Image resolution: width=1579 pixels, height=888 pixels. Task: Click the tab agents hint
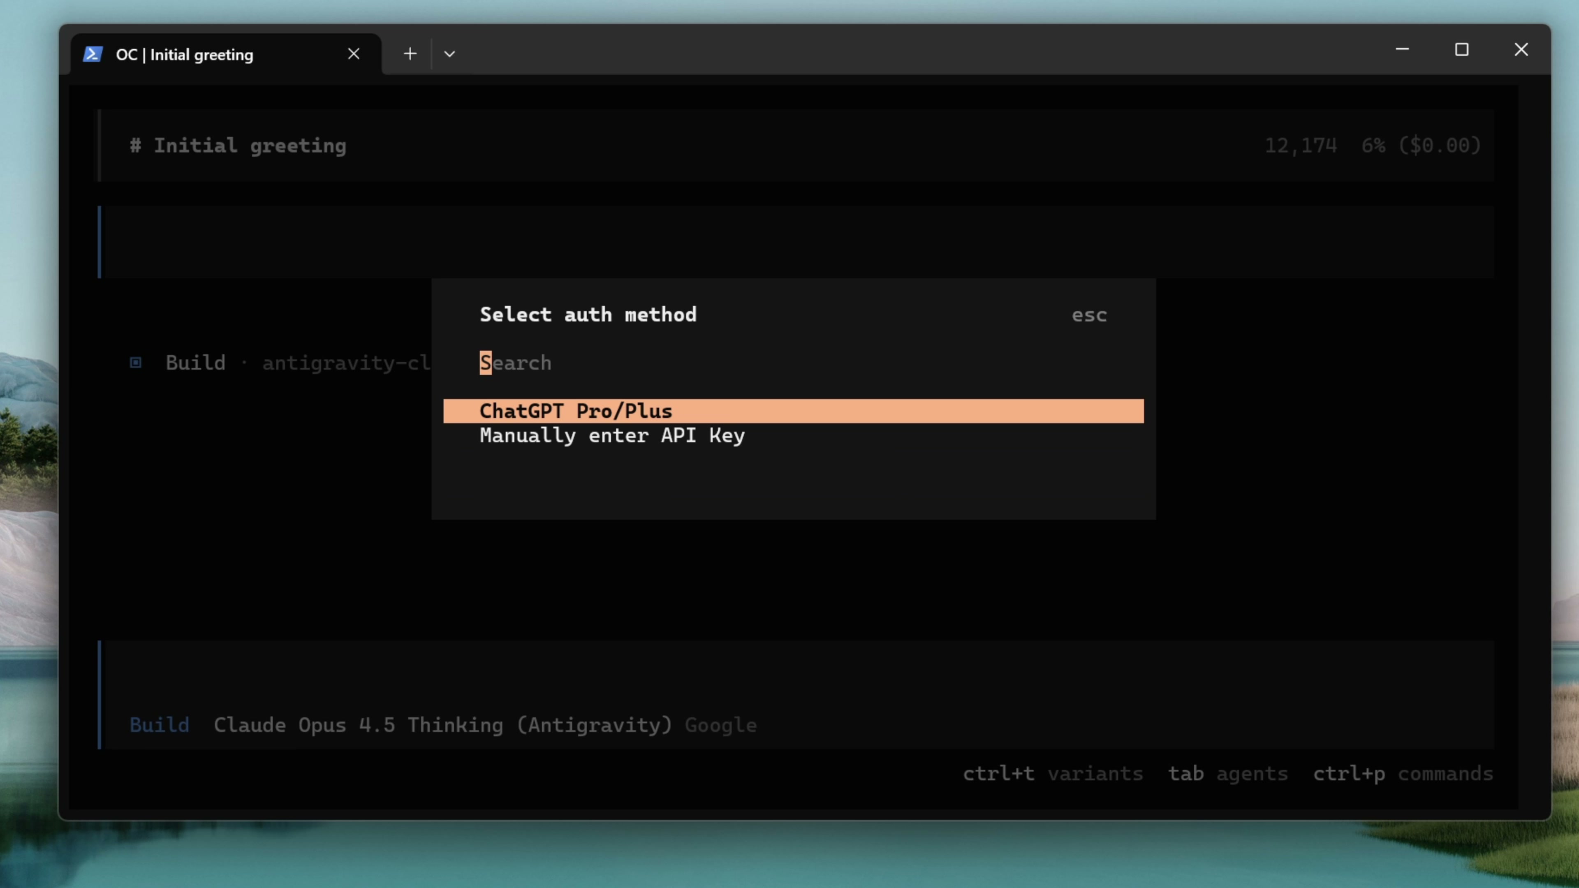tap(1227, 773)
